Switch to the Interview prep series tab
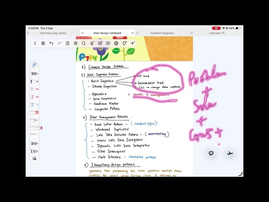 tap(53, 33)
